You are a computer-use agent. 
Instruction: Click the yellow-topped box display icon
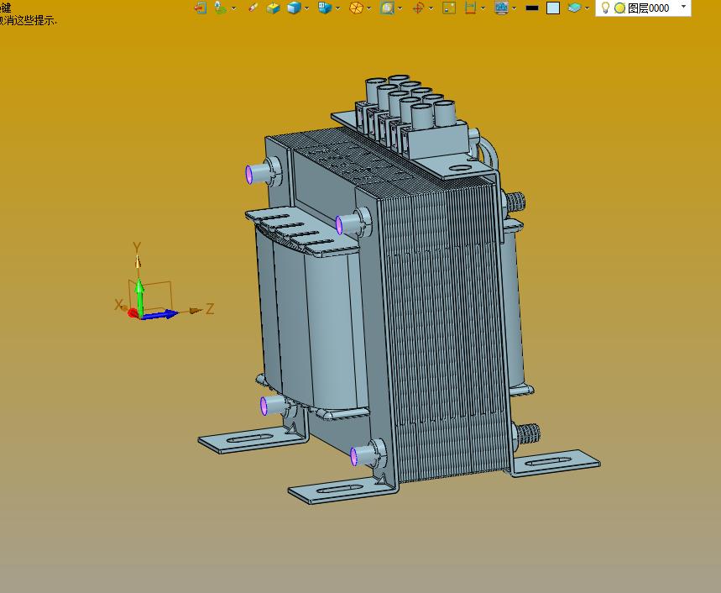(273, 8)
